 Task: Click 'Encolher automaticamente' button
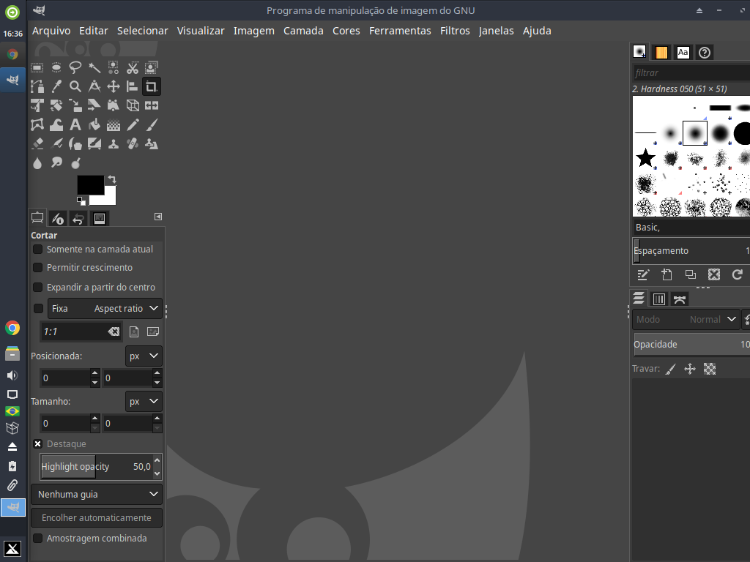click(97, 518)
